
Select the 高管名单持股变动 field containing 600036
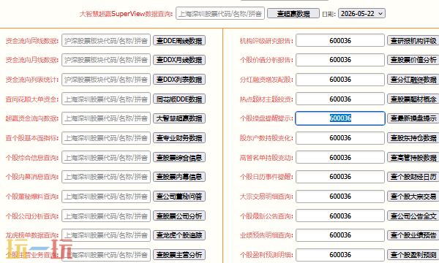point(340,158)
